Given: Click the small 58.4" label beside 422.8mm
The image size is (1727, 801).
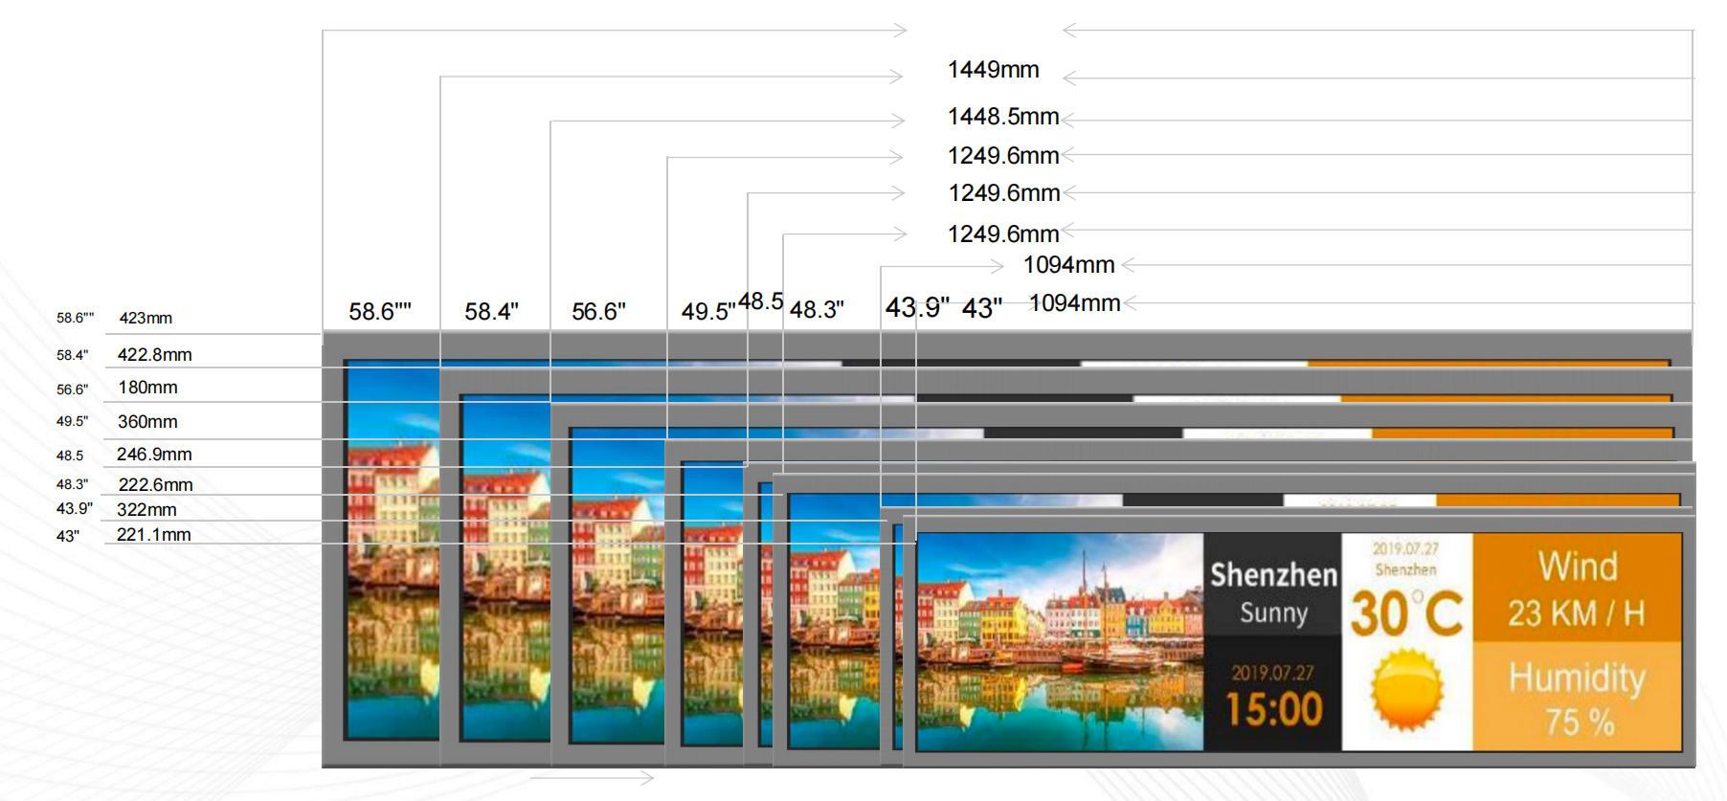Looking at the screenshot, I should (x=72, y=355).
